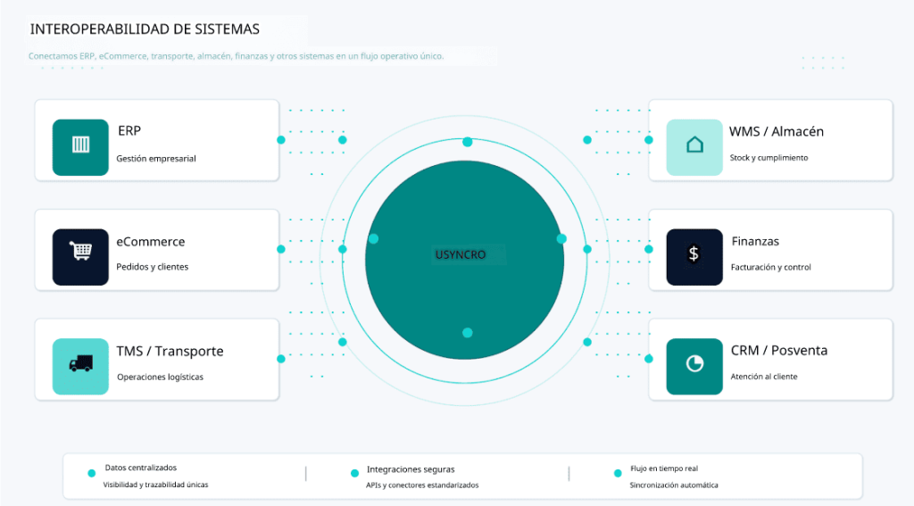Select the eCommerce card title
The height and width of the screenshot is (506, 914).
point(150,241)
